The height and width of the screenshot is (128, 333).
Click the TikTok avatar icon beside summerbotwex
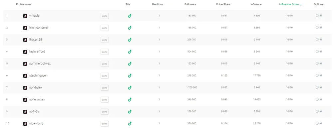pyautogui.click(x=25, y=64)
